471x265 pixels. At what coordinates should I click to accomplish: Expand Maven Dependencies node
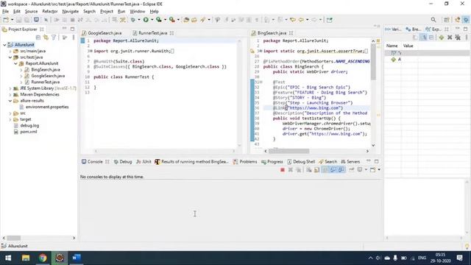pyautogui.click(x=10, y=94)
